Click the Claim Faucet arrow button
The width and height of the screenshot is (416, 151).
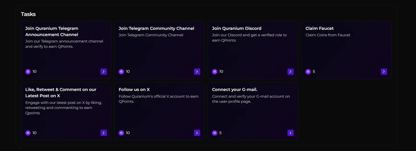384,72
